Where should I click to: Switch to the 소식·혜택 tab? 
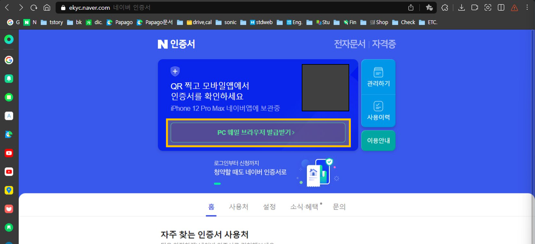pos(304,207)
